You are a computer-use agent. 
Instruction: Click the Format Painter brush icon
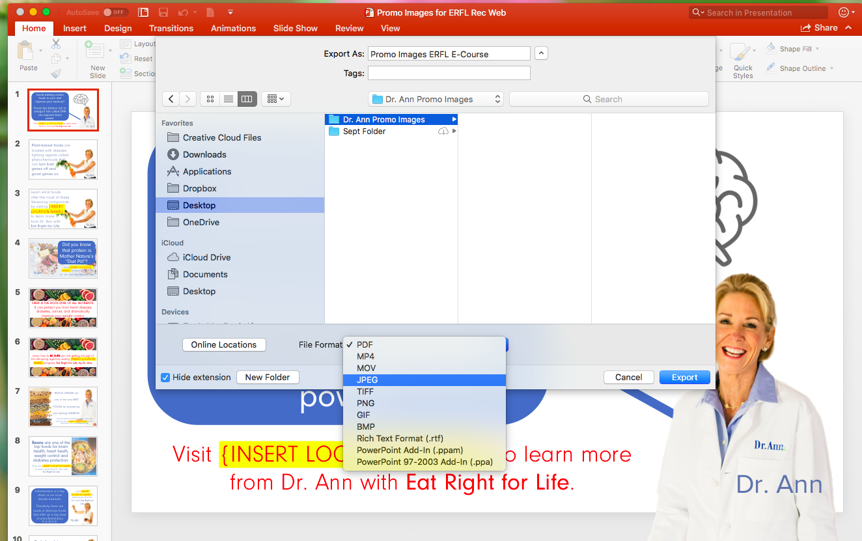56,74
